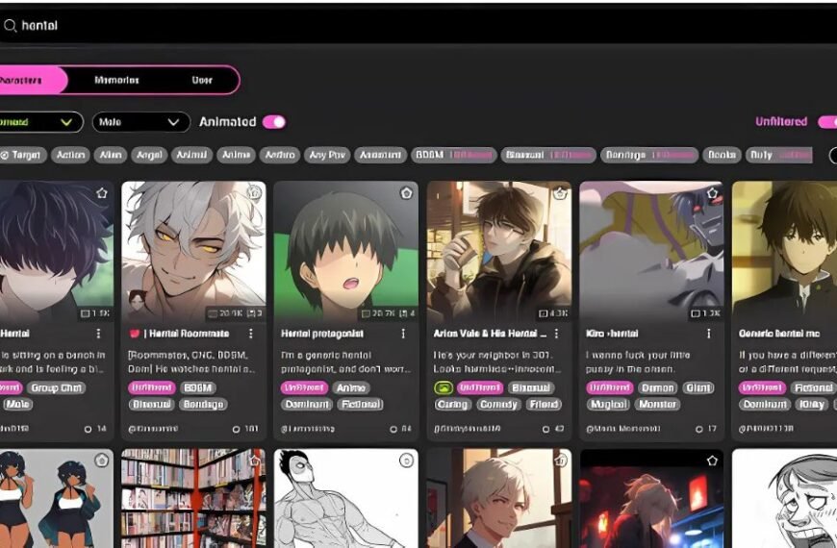Click the like count icon on Roommate card
Screen dimensions: 837x548
[236, 429]
